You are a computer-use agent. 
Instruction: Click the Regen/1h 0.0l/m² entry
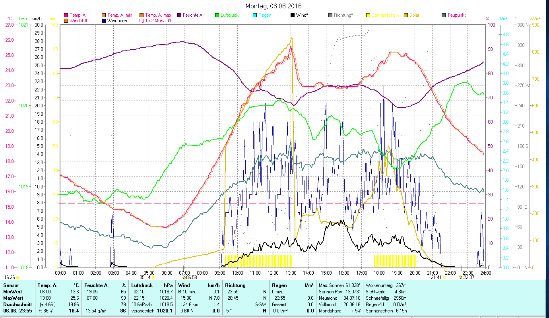(386, 304)
